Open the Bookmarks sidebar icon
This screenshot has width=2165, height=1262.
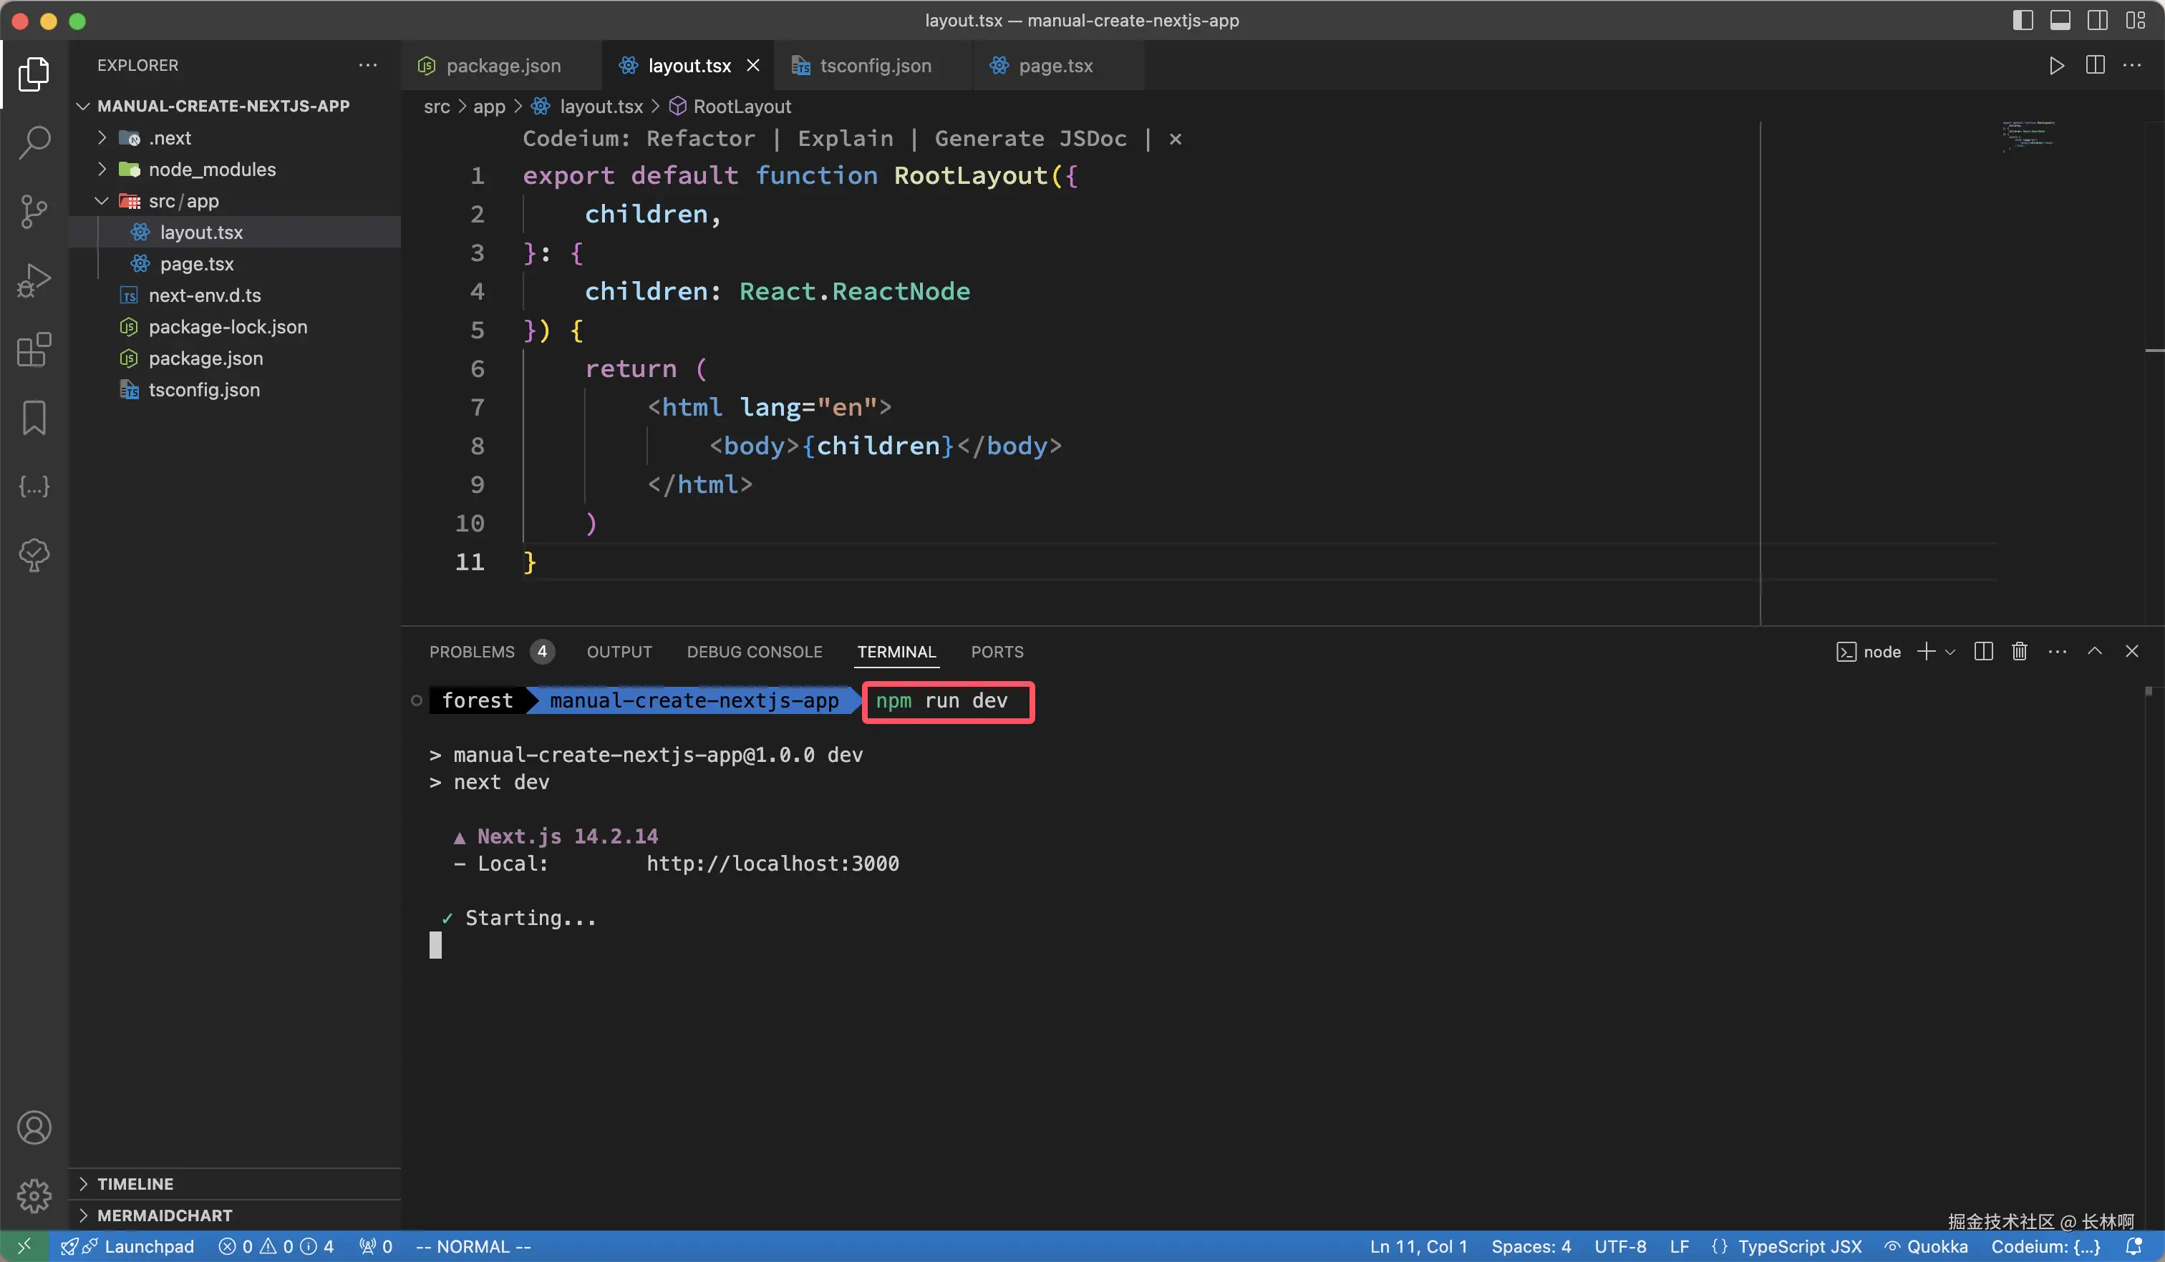point(34,418)
